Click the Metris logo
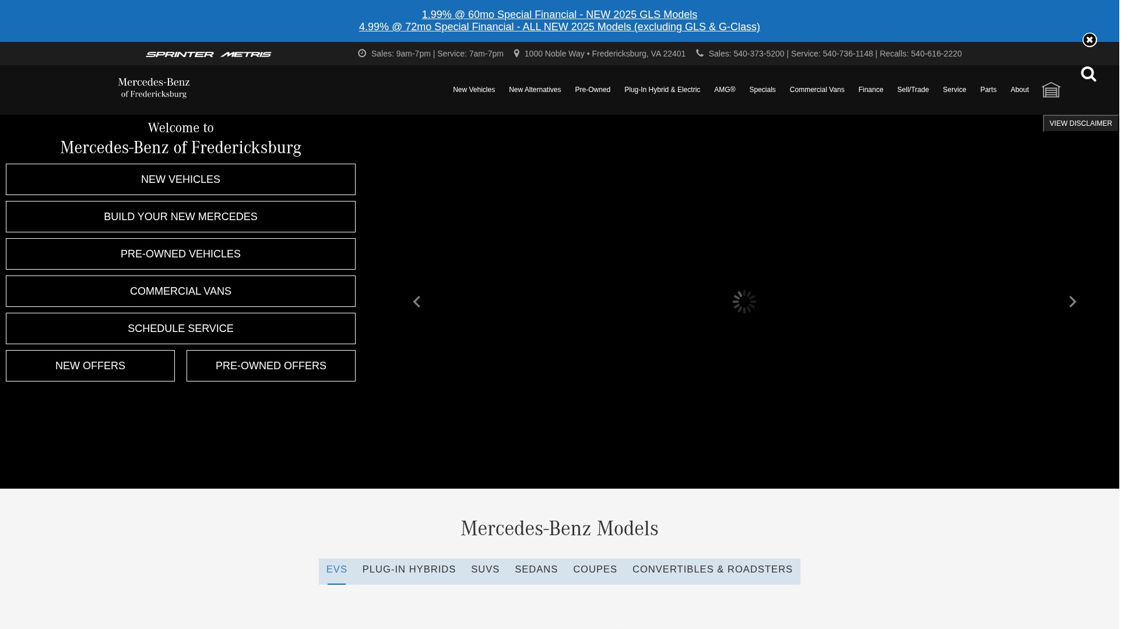The width and height of the screenshot is (1128, 629). [x=246, y=54]
